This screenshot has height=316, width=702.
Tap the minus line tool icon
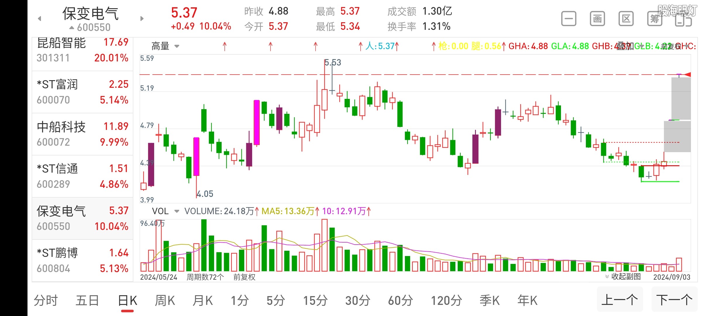(x=569, y=19)
